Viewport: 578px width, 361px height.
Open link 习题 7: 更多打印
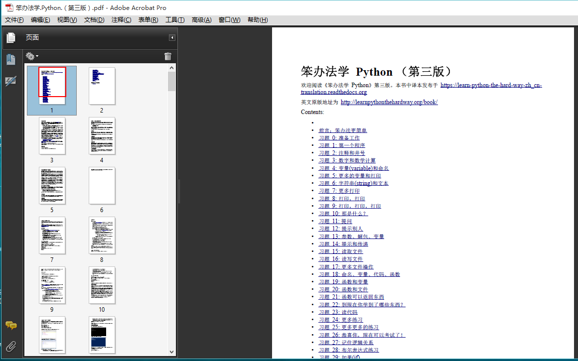coord(339,191)
